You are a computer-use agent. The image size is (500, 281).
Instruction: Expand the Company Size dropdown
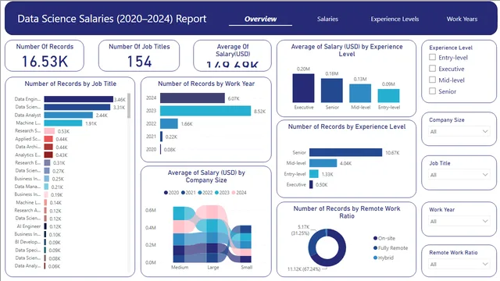click(x=459, y=131)
